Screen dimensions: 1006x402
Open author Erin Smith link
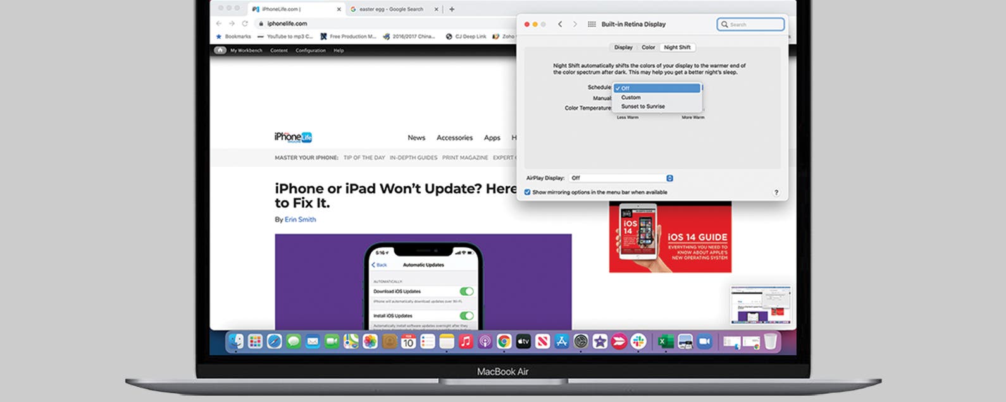tap(300, 219)
